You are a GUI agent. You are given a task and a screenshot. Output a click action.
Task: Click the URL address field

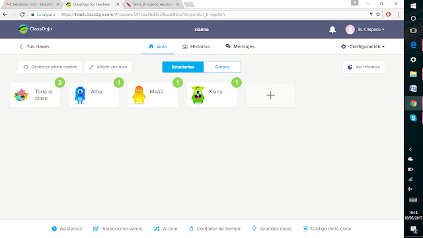205,15
